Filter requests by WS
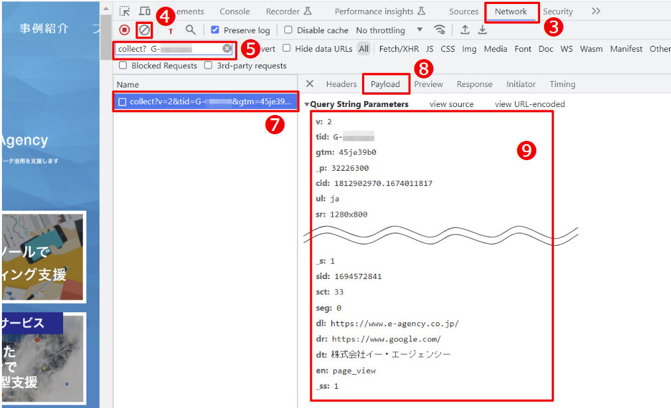Viewport: 671px width, 408px height. click(566, 49)
